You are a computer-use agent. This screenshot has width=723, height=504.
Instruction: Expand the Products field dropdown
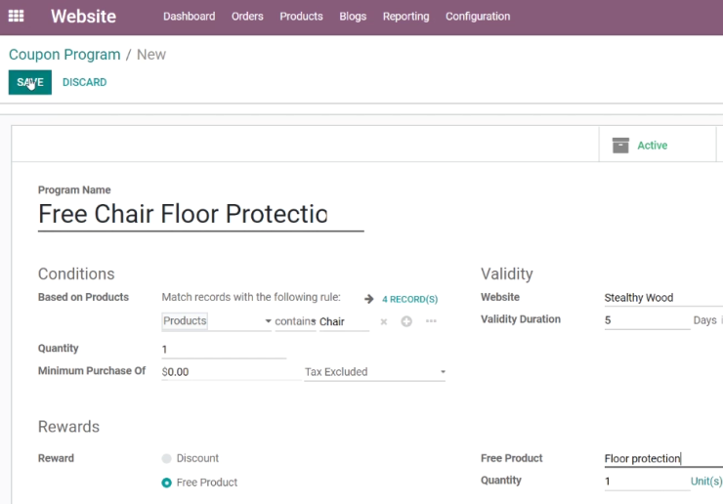tap(217, 321)
